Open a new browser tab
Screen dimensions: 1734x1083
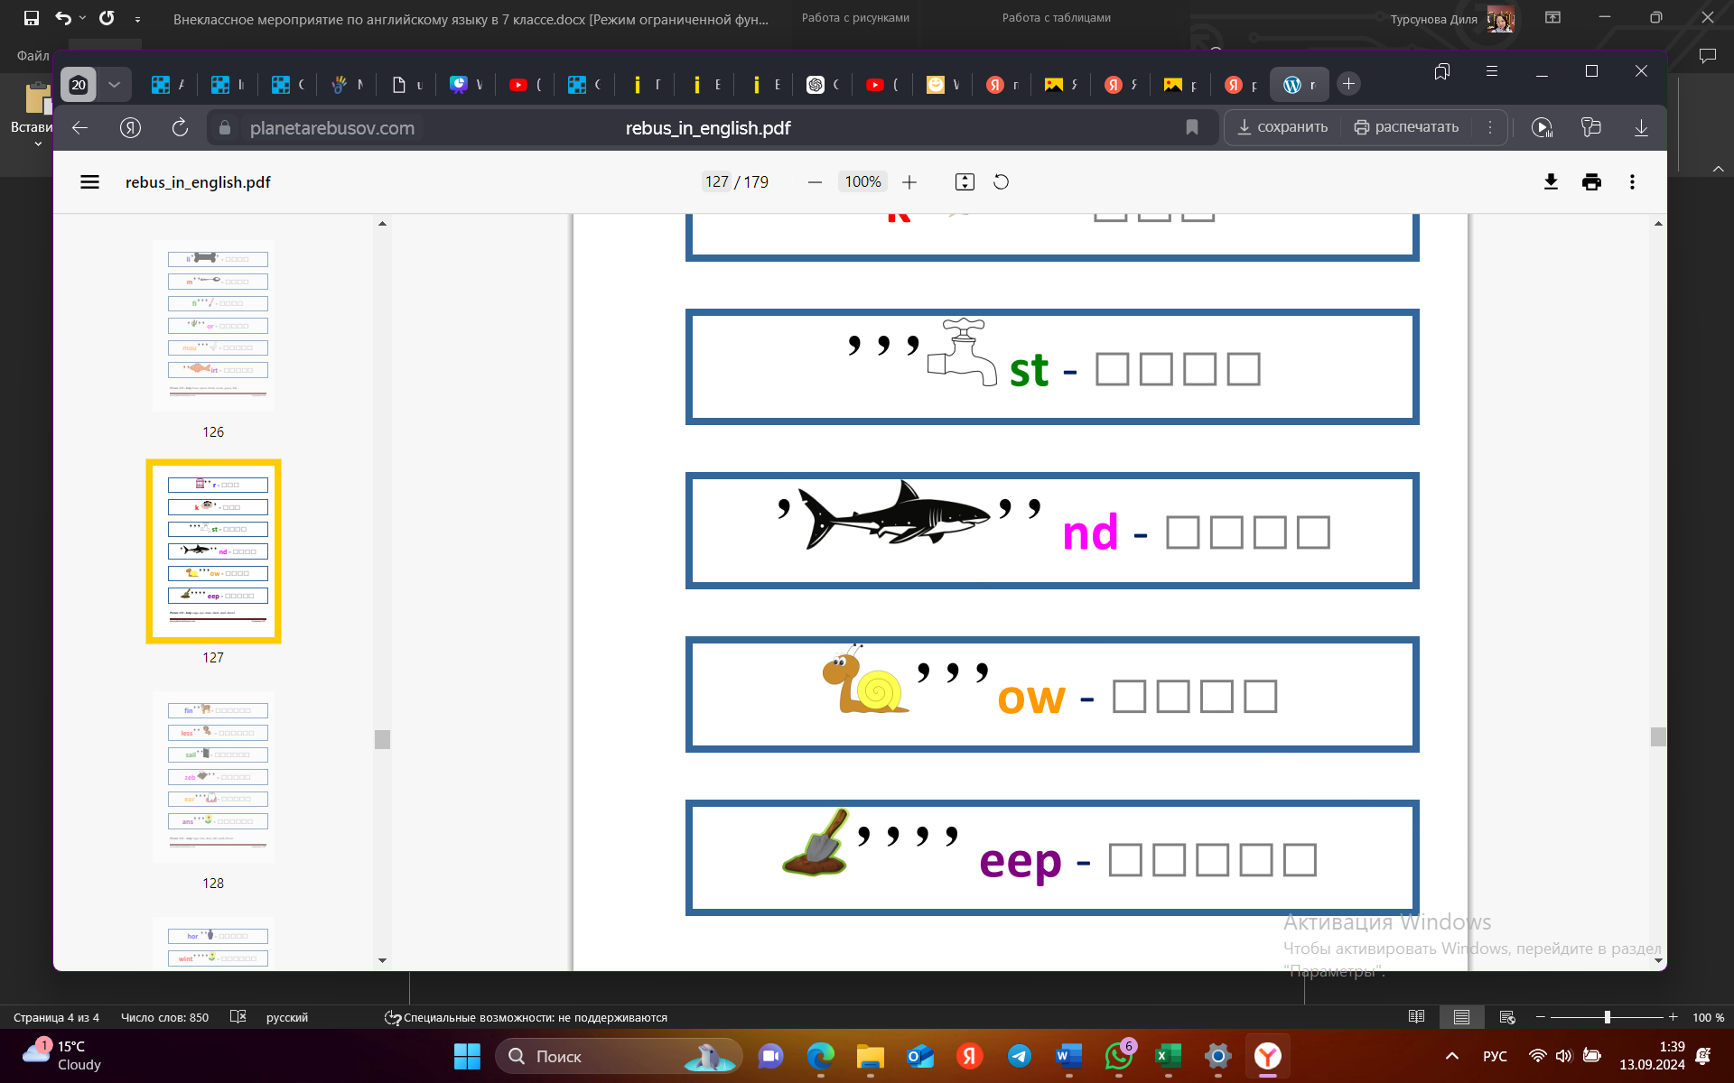[x=1348, y=84]
